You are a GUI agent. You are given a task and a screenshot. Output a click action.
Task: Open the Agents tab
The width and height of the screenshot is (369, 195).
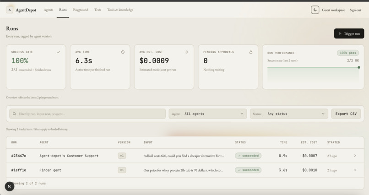click(49, 10)
